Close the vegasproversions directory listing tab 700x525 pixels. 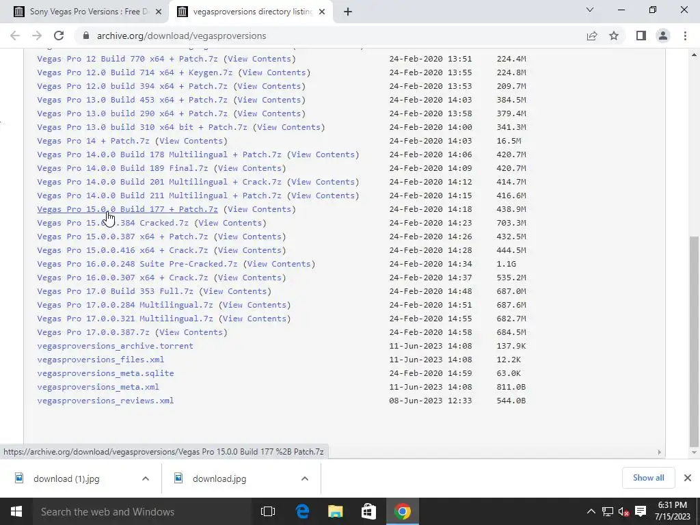point(322,12)
